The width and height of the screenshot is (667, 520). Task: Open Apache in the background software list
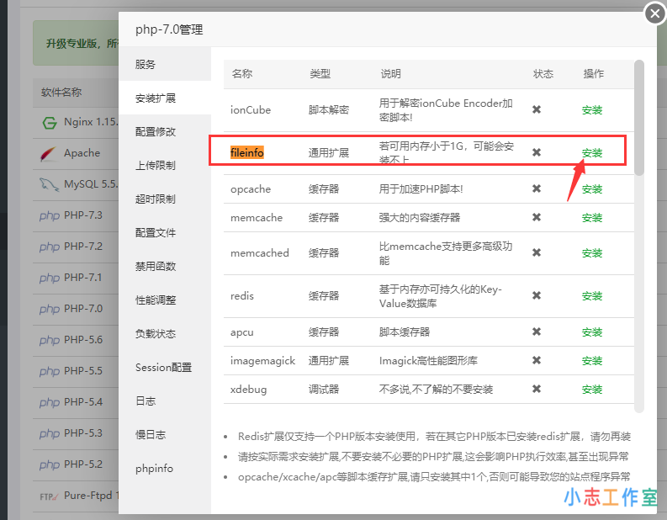(x=82, y=153)
